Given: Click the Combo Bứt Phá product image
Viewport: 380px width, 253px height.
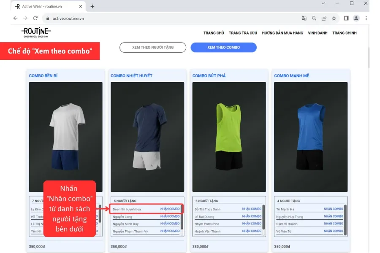Looking at the screenshot, I should click(x=229, y=137).
